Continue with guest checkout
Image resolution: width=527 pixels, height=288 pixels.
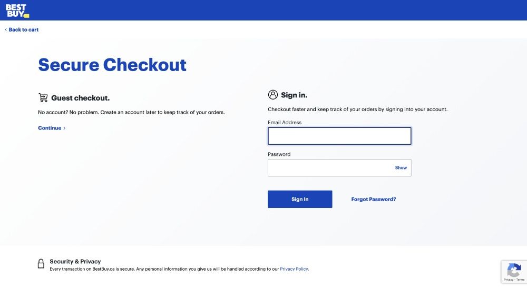pyautogui.click(x=50, y=128)
